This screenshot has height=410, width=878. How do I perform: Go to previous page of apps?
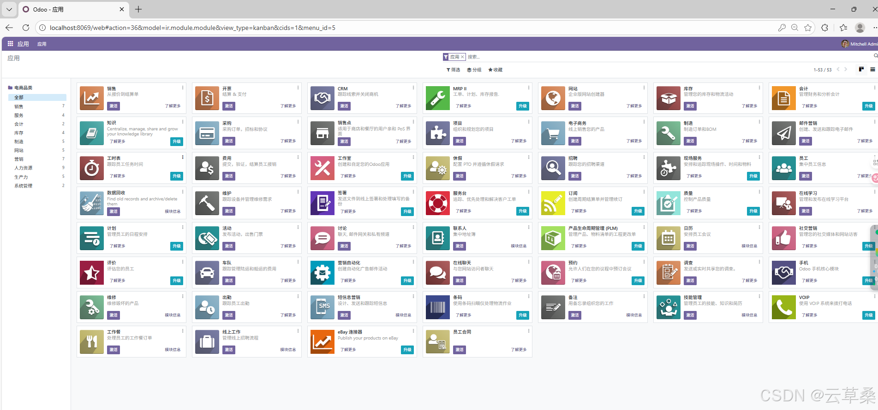pyautogui.click(x=838, y=70)
